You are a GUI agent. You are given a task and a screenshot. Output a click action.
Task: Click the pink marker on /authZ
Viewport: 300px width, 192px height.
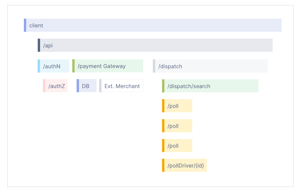coord(44,86)
